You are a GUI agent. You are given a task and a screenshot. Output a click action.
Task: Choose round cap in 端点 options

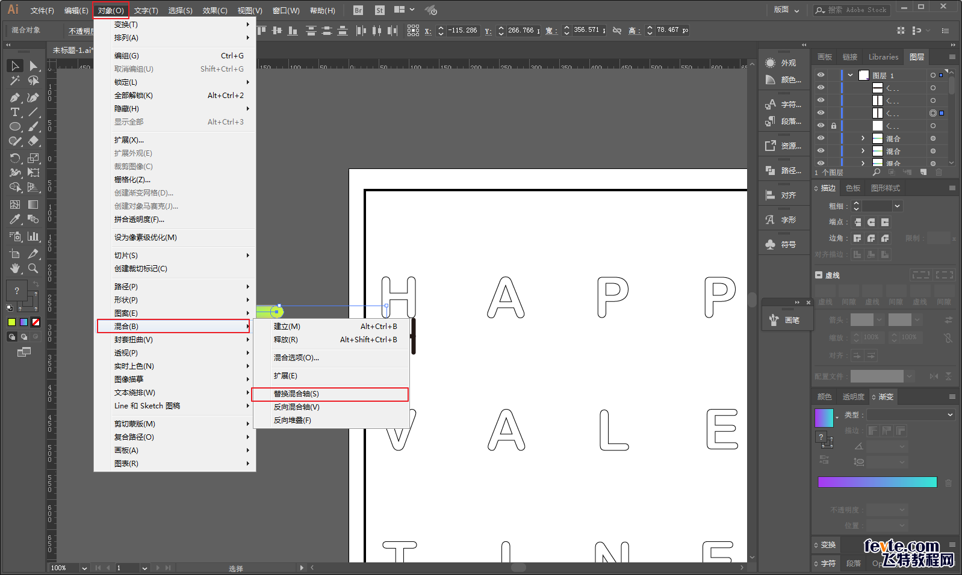tap(871, 222)
